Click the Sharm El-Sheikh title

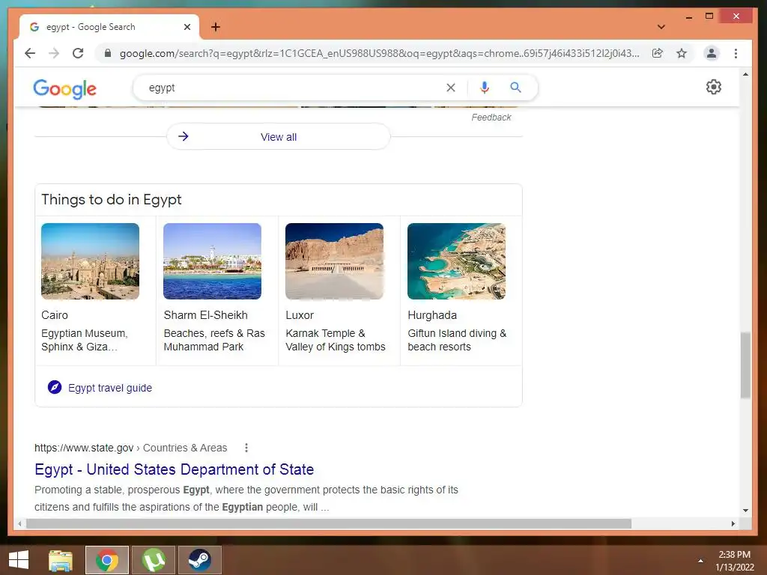(205, 315)
